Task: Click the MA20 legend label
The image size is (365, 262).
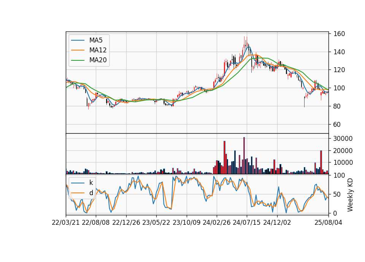Action: [98, 60]
